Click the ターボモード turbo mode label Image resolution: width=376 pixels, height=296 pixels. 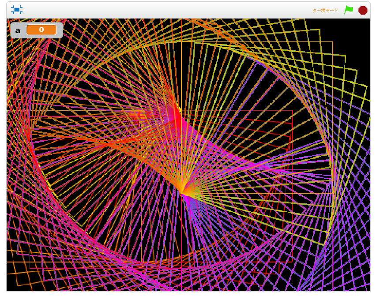[325, 10]
